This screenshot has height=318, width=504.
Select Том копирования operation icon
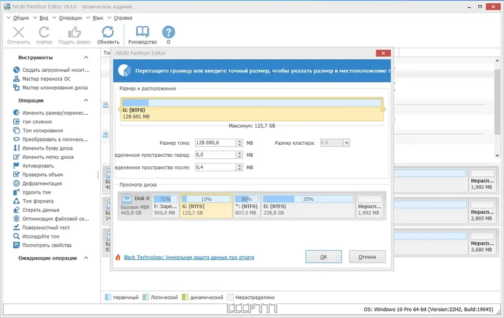16,130
